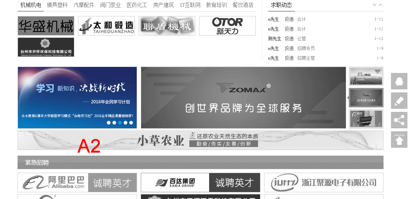Viewport: 419px width, 199px height.
Task: Switch to the IT互联网 industry tab
Action: (x=190, y=5)
